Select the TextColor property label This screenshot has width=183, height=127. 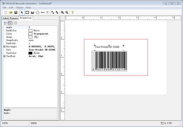11,53
